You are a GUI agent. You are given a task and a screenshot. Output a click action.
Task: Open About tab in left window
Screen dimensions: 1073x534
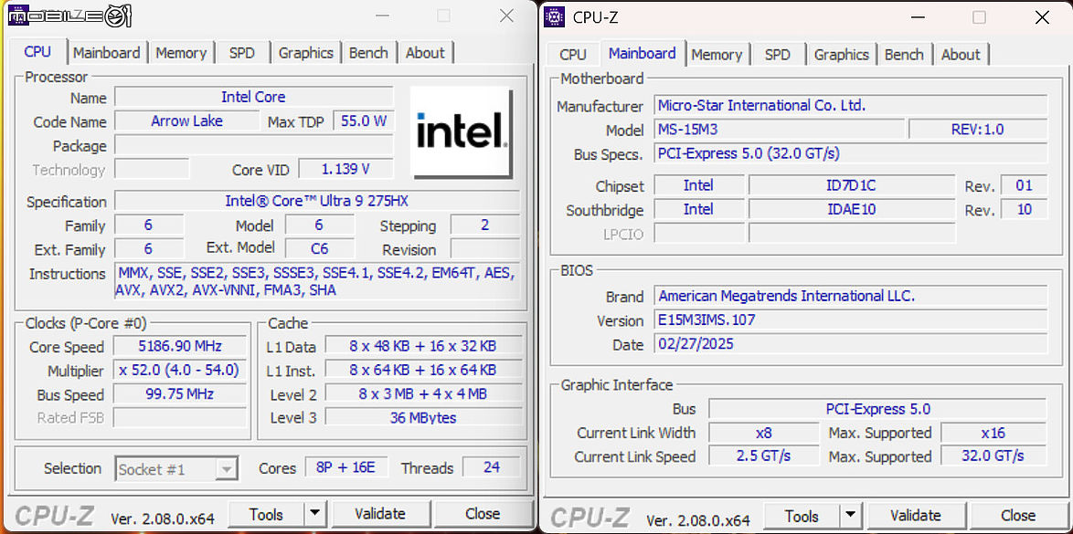(425, 53)
